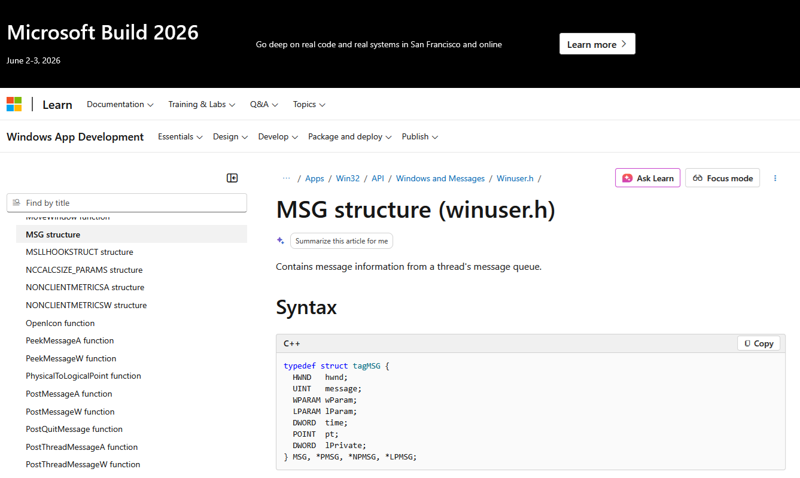Expand the Documentation dropdown
This screenshot has height=478, width=800.
coord(120,104)
